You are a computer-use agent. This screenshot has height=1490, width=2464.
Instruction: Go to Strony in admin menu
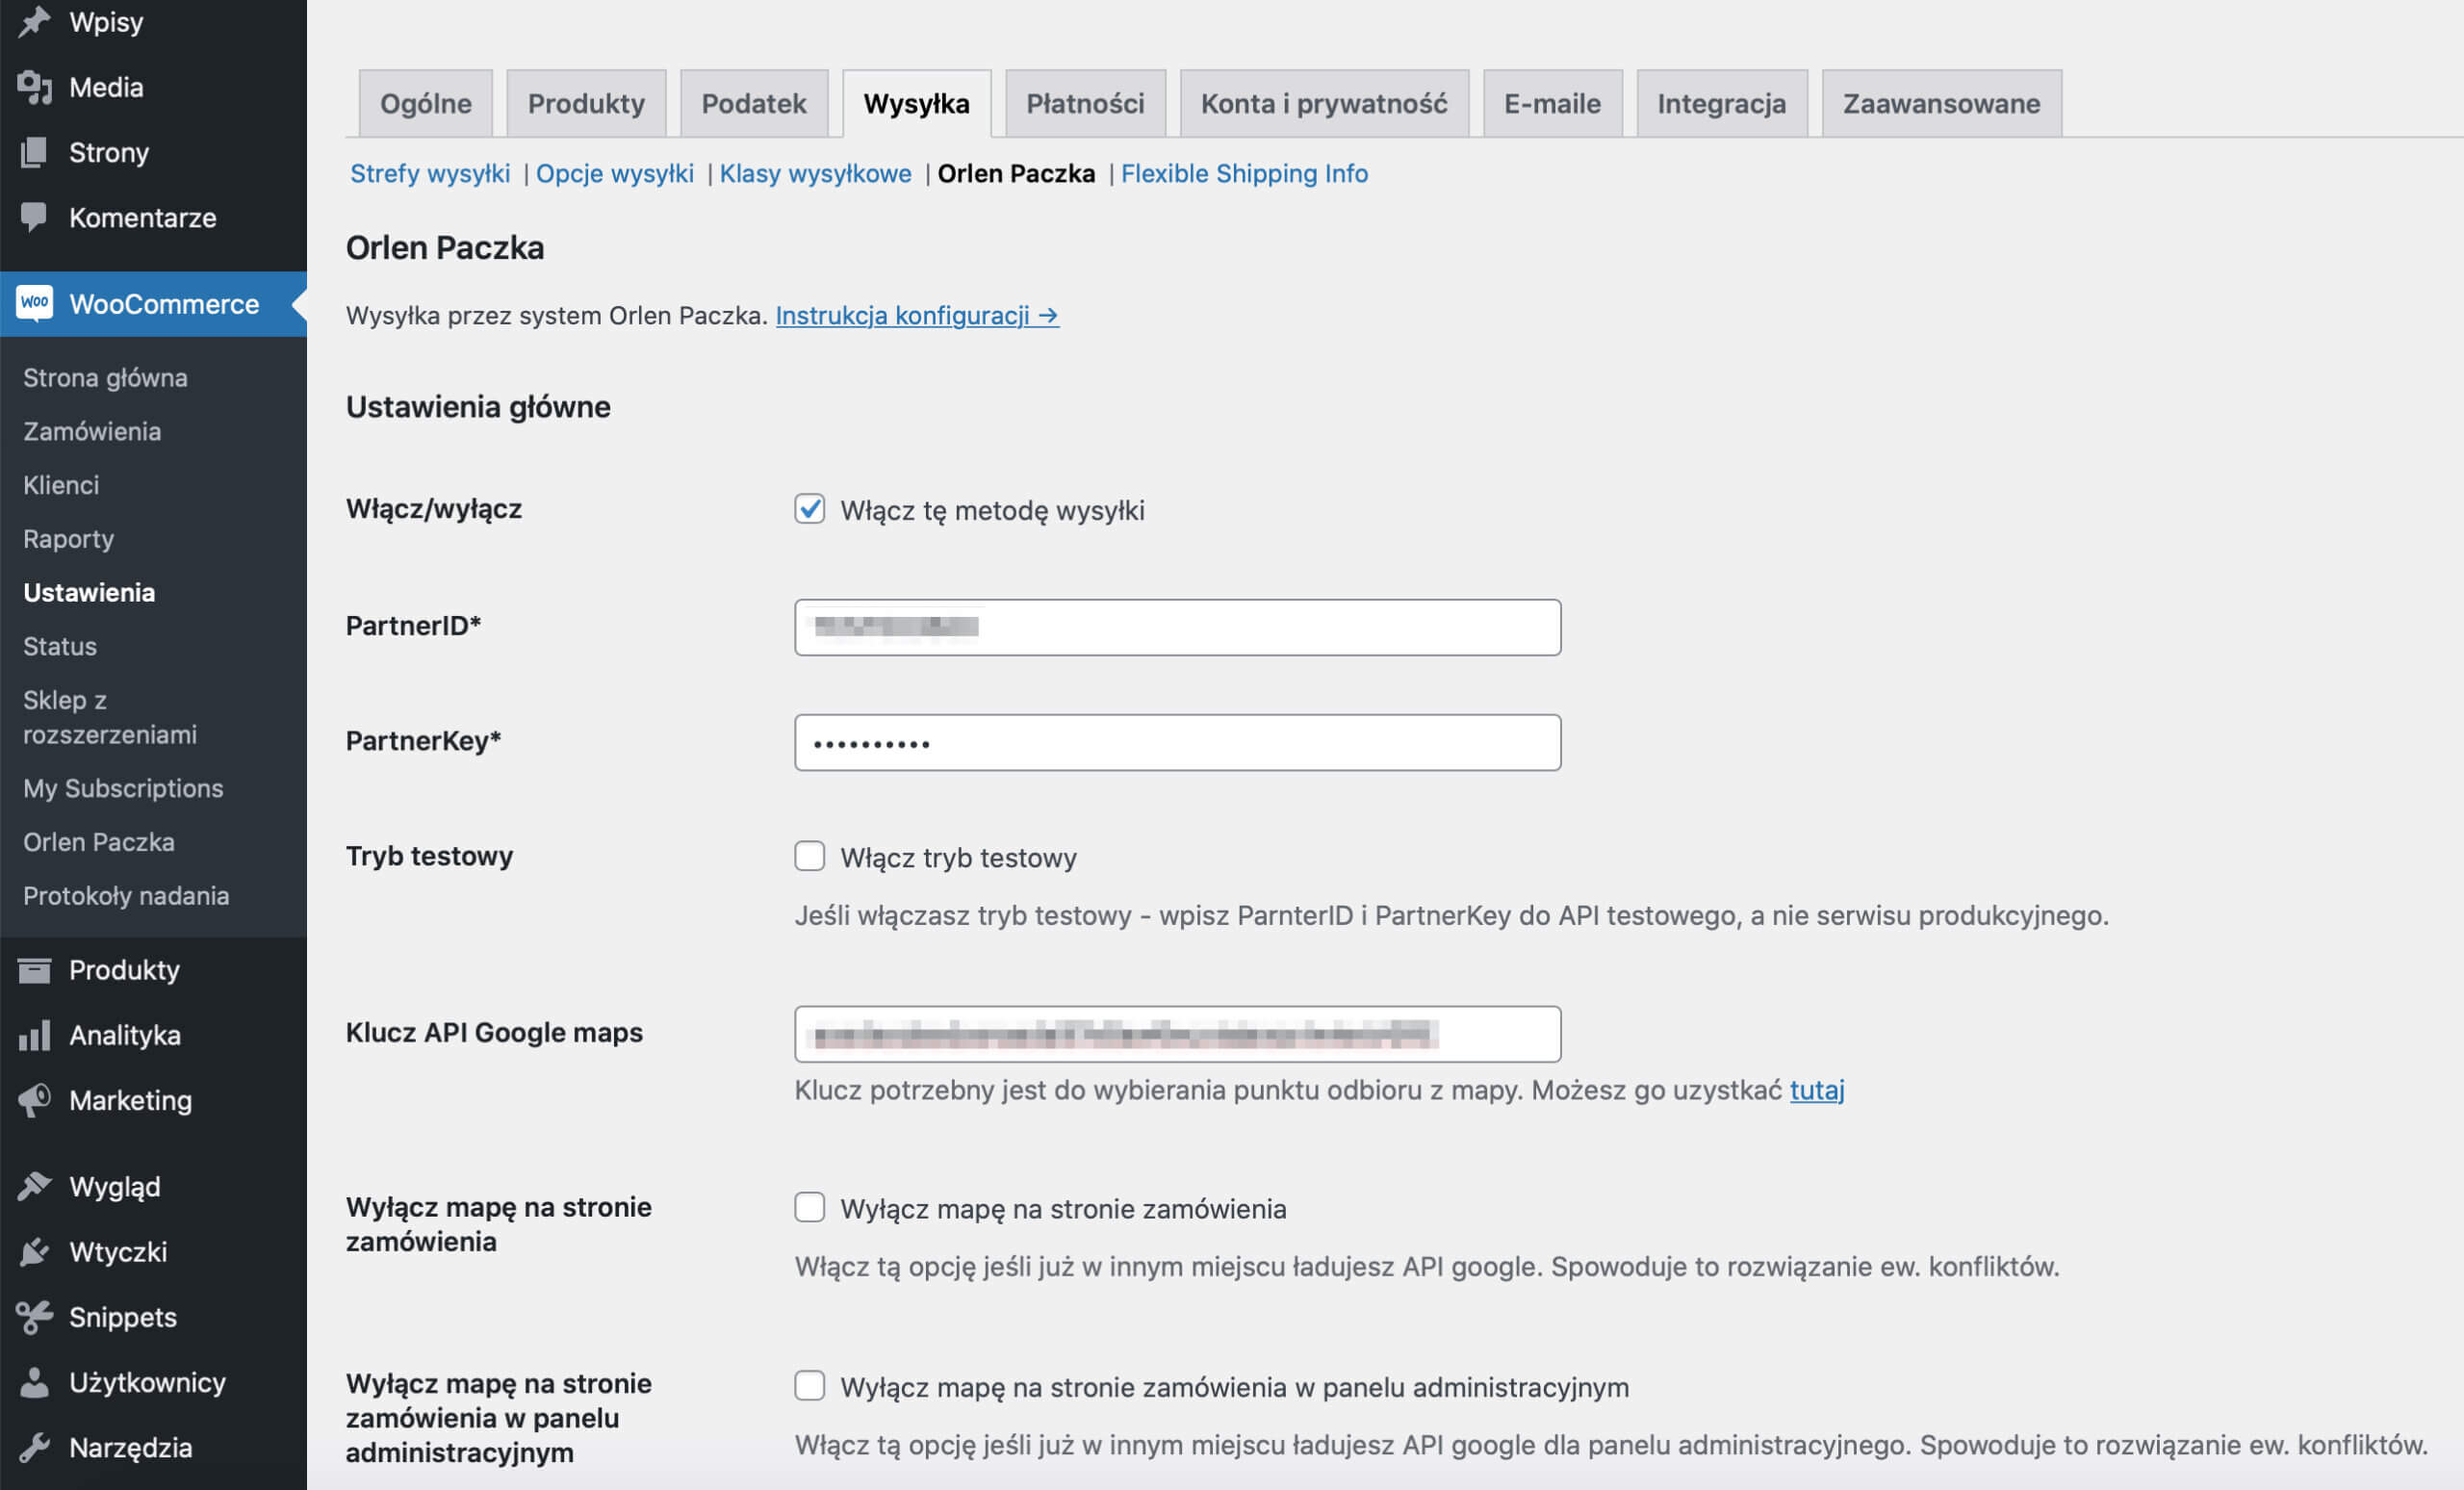coord(109,152)
